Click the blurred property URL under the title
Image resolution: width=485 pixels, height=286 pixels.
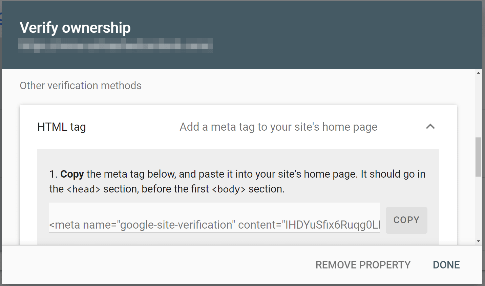click(115, 45)
